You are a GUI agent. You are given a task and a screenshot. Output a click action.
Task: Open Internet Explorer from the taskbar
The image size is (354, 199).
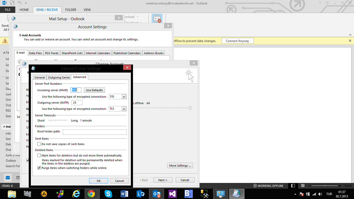pos(76,194)
